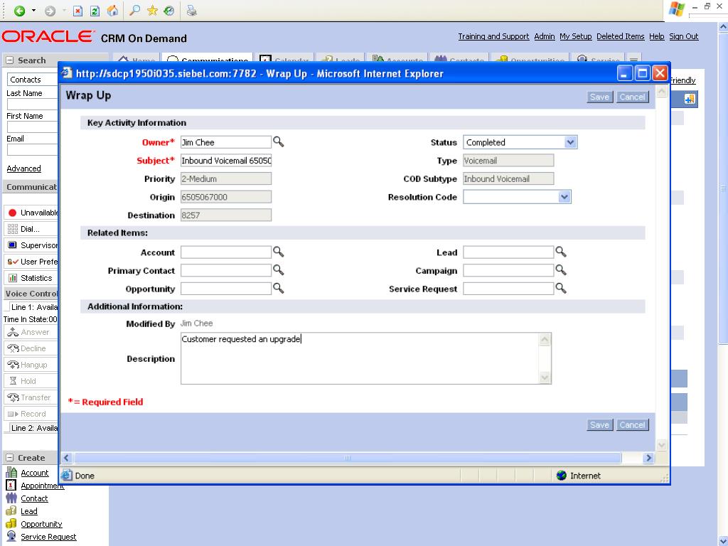728x546 pixels.
Task: Collapse the Create section
Action: point(9,458)
